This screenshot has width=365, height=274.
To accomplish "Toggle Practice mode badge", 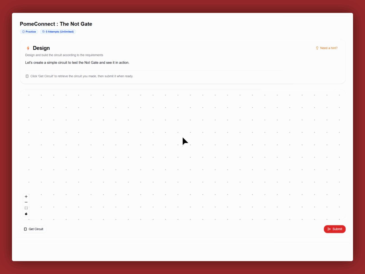I will pos(29,31).
